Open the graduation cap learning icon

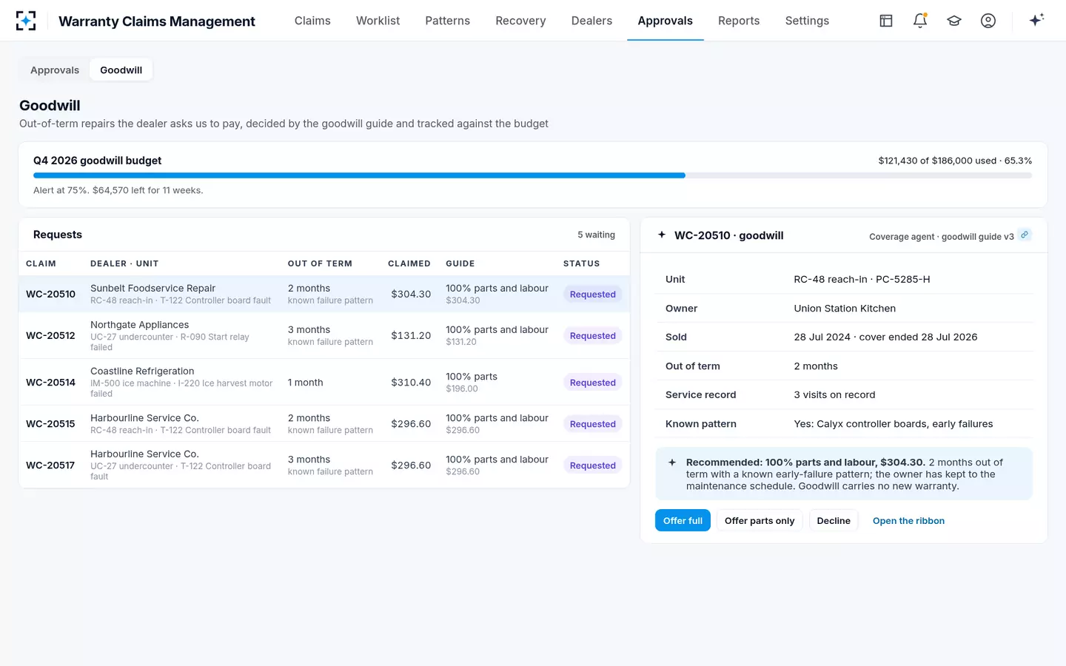954,21
